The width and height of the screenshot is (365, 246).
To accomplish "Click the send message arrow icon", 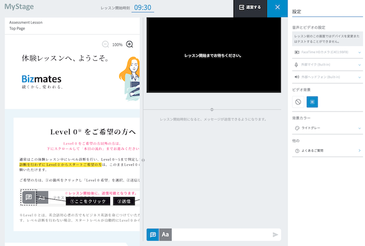I will point(275,235).
